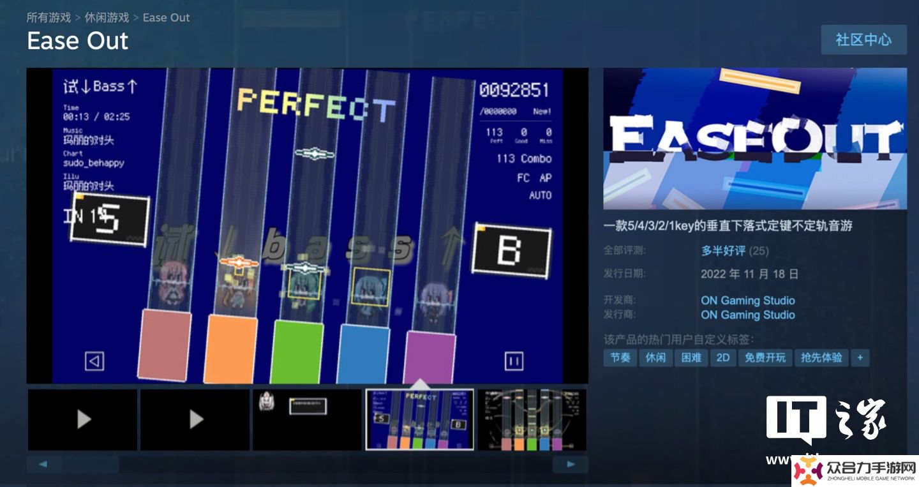Select the Ease Out breadcrumb link
The height and width of the screenshot is (487, 919).
coord(166,17)
